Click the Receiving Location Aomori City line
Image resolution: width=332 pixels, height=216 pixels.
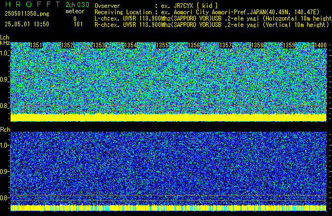(207, 12)
